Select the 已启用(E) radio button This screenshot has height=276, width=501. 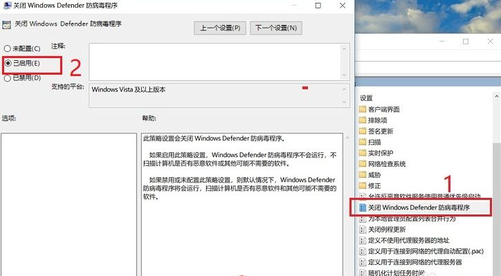click(x=8, y=63)
